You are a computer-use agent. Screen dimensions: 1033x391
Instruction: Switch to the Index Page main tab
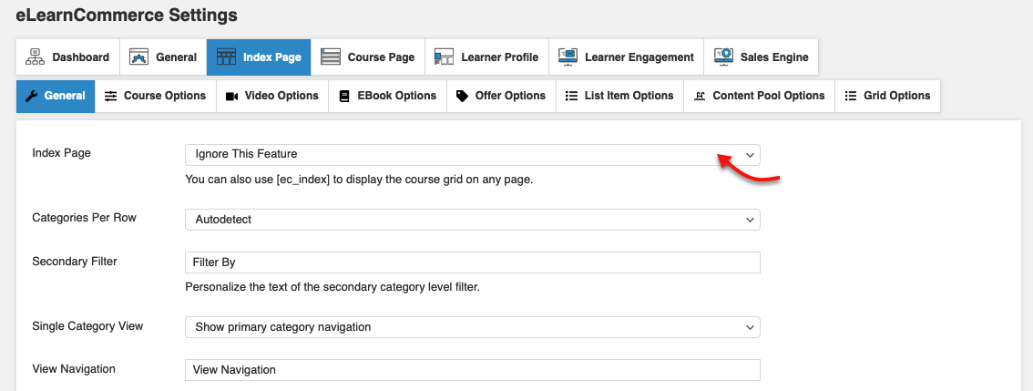point(259,57)
